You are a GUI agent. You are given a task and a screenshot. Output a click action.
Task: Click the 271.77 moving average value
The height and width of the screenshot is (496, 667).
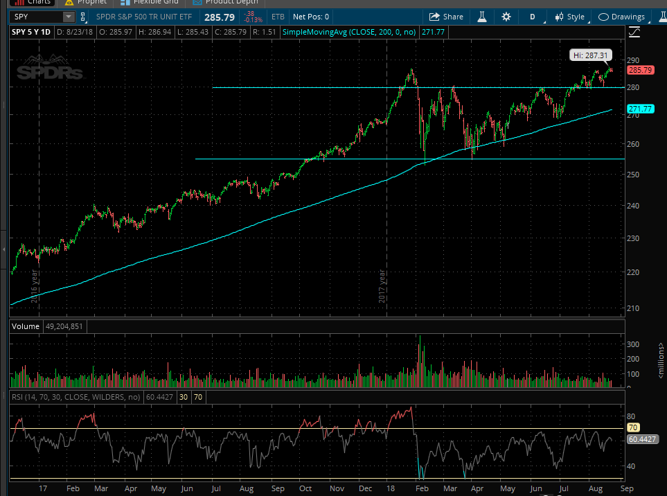pos(433,32)
